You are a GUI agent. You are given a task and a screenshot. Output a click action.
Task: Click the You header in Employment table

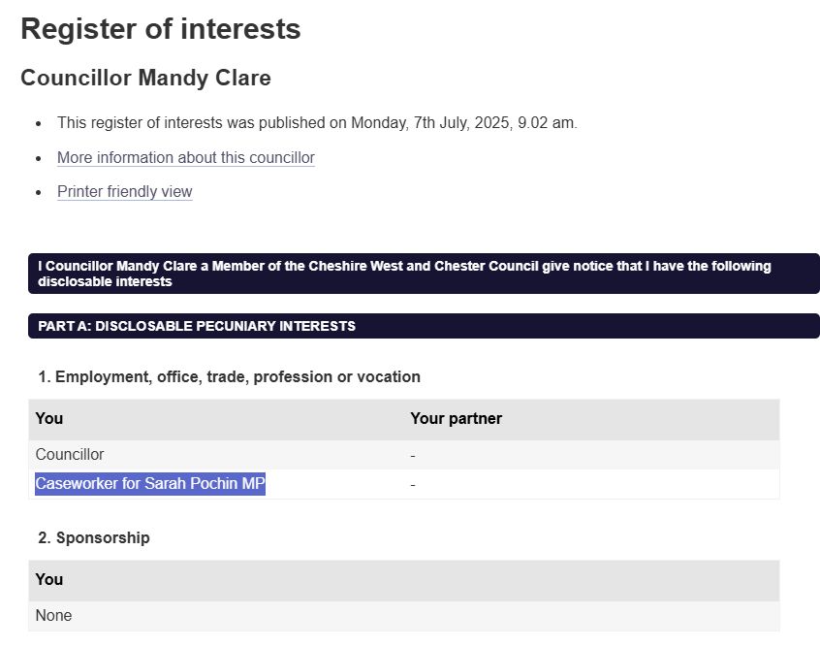[x=49, y=418]
